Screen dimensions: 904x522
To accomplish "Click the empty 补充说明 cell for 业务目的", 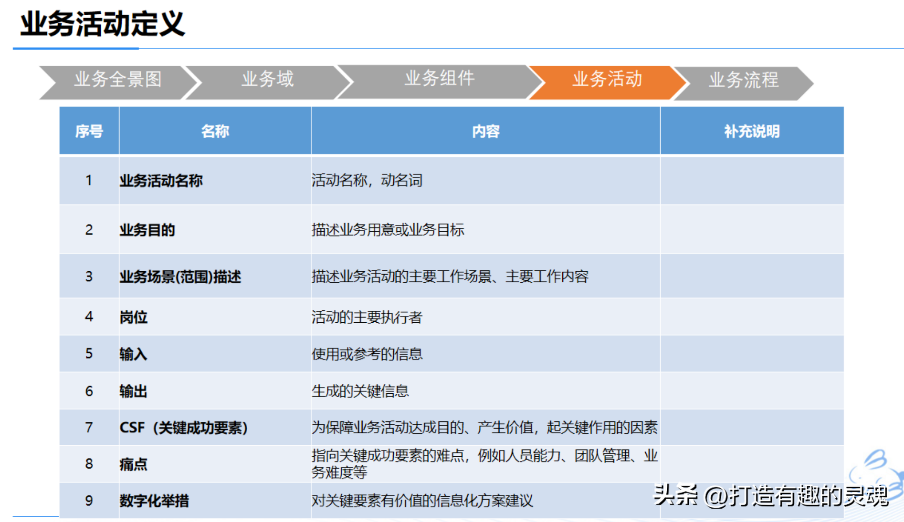I will click(x=752, y=230).
